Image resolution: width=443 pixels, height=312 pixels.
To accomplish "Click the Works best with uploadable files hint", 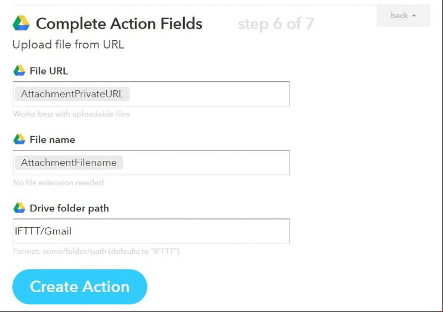I will (71, 114).
